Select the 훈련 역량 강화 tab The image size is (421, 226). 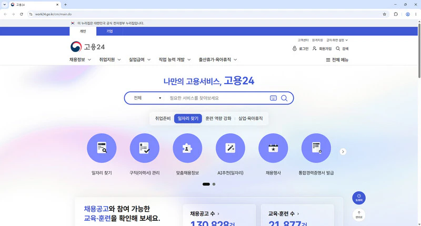pos(218,118)
